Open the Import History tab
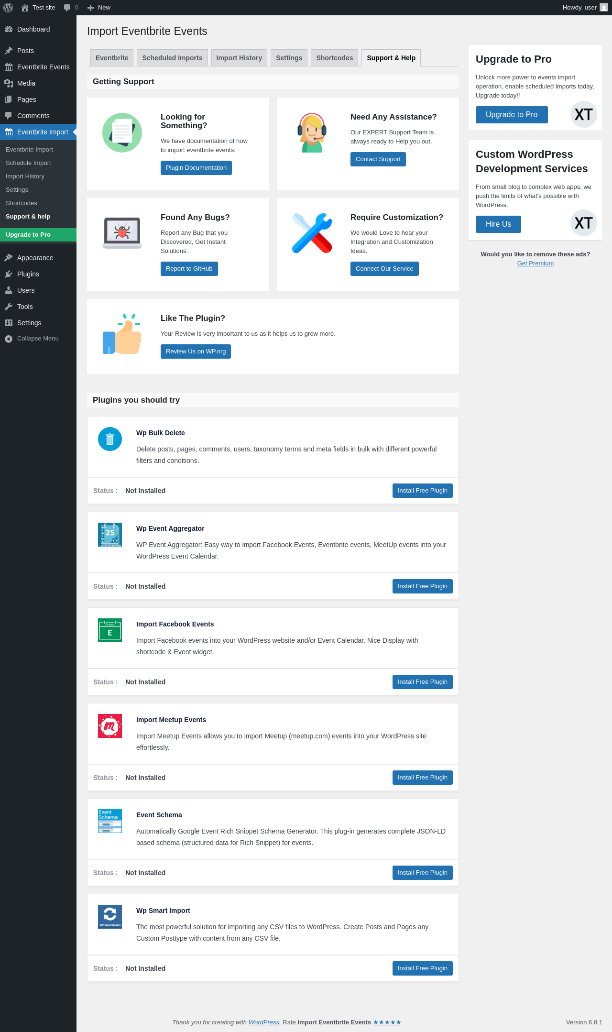The height and width of the screenshot is (1032, 612). pyautogui.click(x=239, y=58)
